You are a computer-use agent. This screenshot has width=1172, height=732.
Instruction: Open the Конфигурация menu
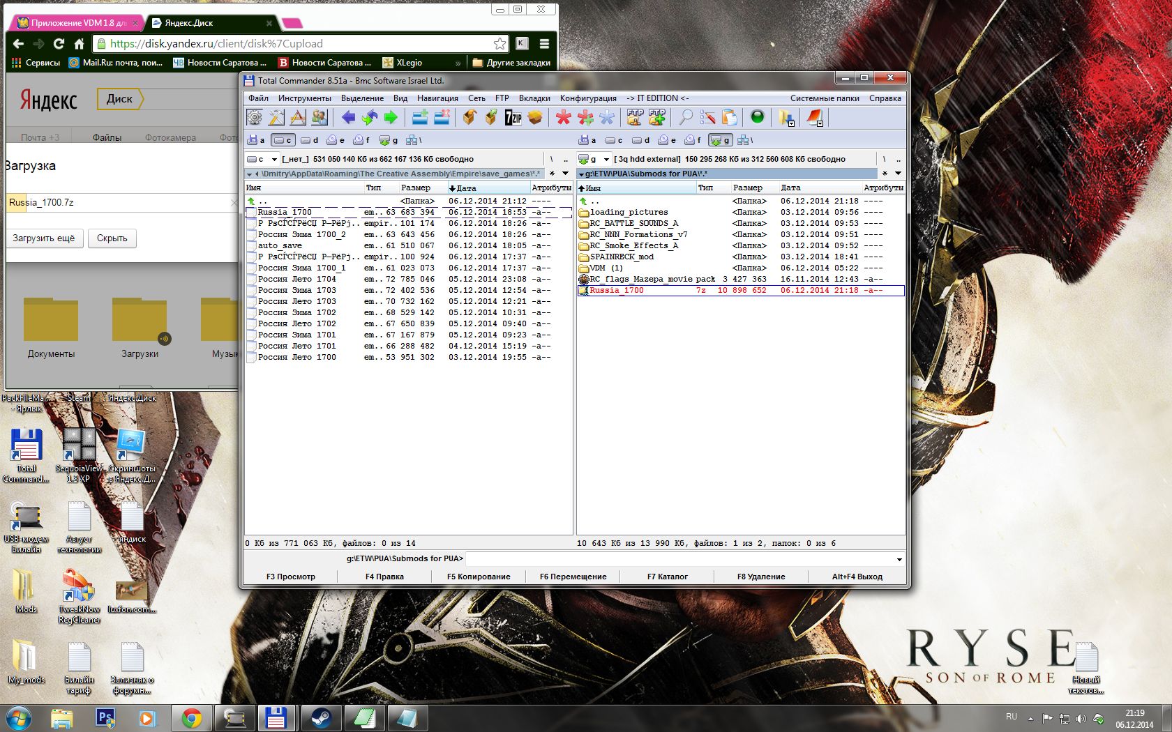pyautogui.click(x=588, y=98)
